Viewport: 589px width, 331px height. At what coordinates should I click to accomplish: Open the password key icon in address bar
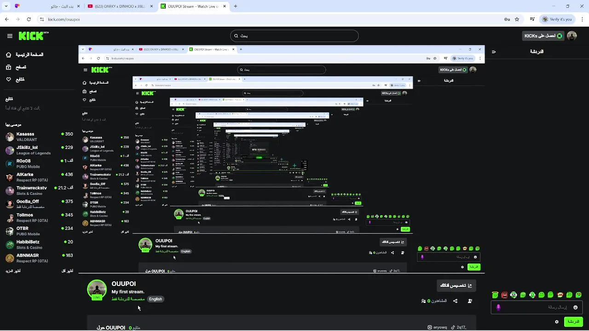tap(507, 19)
